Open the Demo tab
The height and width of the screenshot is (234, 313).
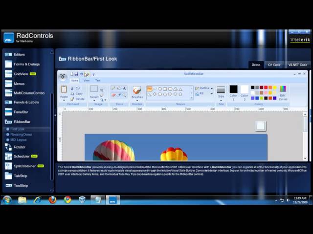click(256, 65)
